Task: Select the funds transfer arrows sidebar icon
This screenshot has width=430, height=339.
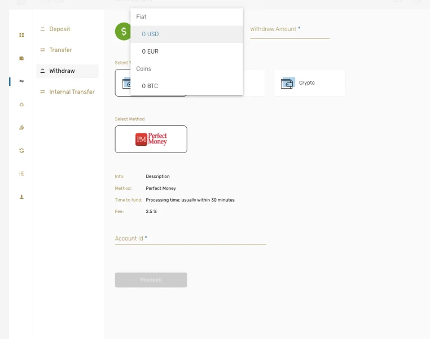Action: click(21, 81)
